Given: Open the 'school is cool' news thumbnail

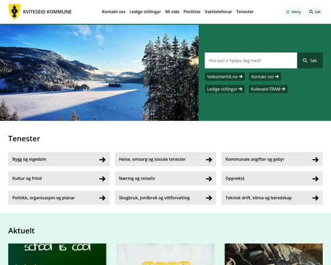Looking at the screenshot, I should tap(57, 254).
